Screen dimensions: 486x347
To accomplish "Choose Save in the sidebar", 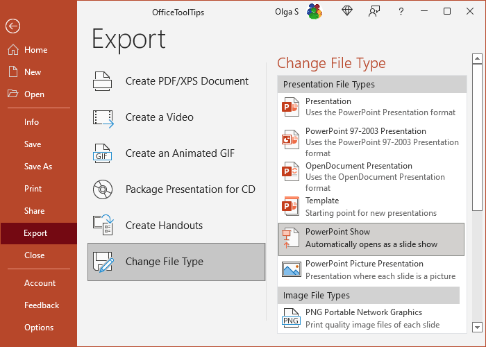I will click(38, 144).
